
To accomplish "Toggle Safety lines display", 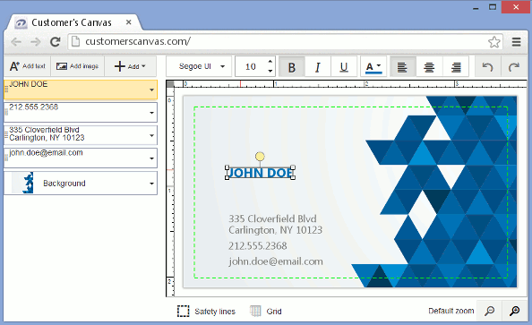I will tap(206, 311).
